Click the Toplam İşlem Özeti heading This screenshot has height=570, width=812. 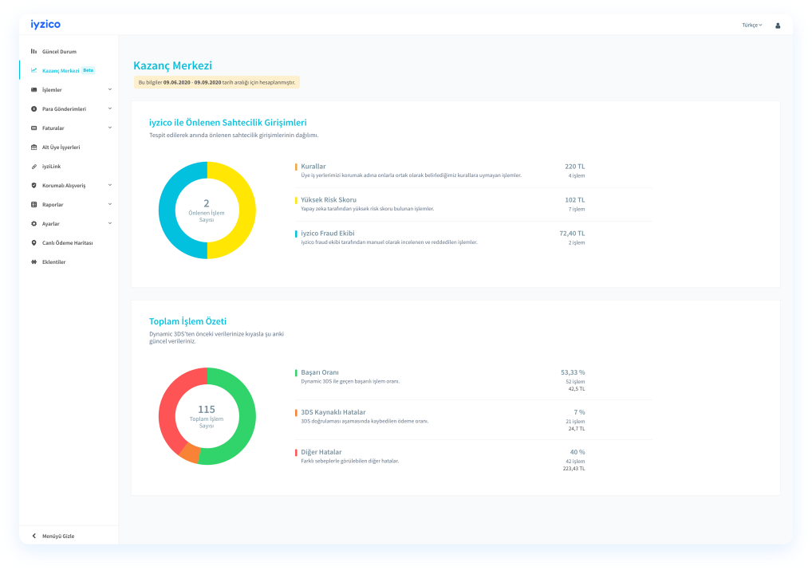[x=187, y=321]
